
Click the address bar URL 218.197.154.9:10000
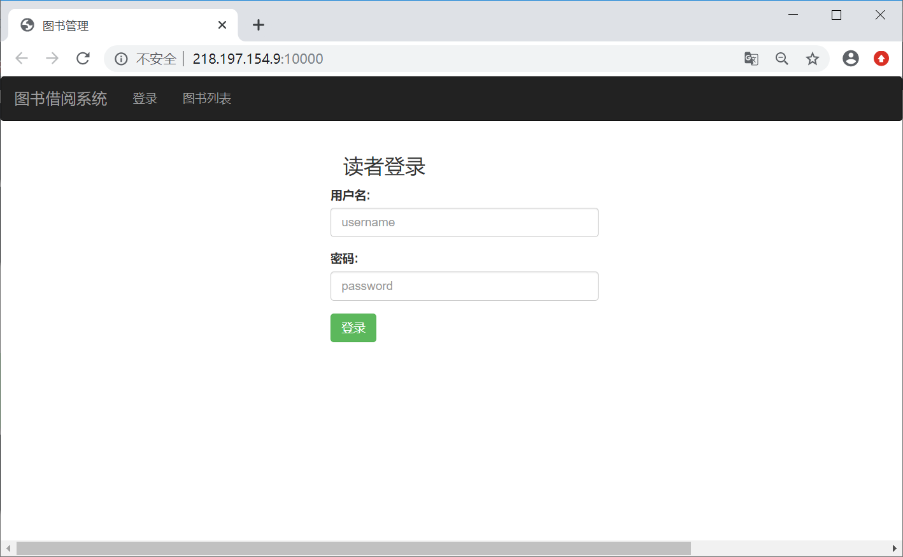(258, 59)
